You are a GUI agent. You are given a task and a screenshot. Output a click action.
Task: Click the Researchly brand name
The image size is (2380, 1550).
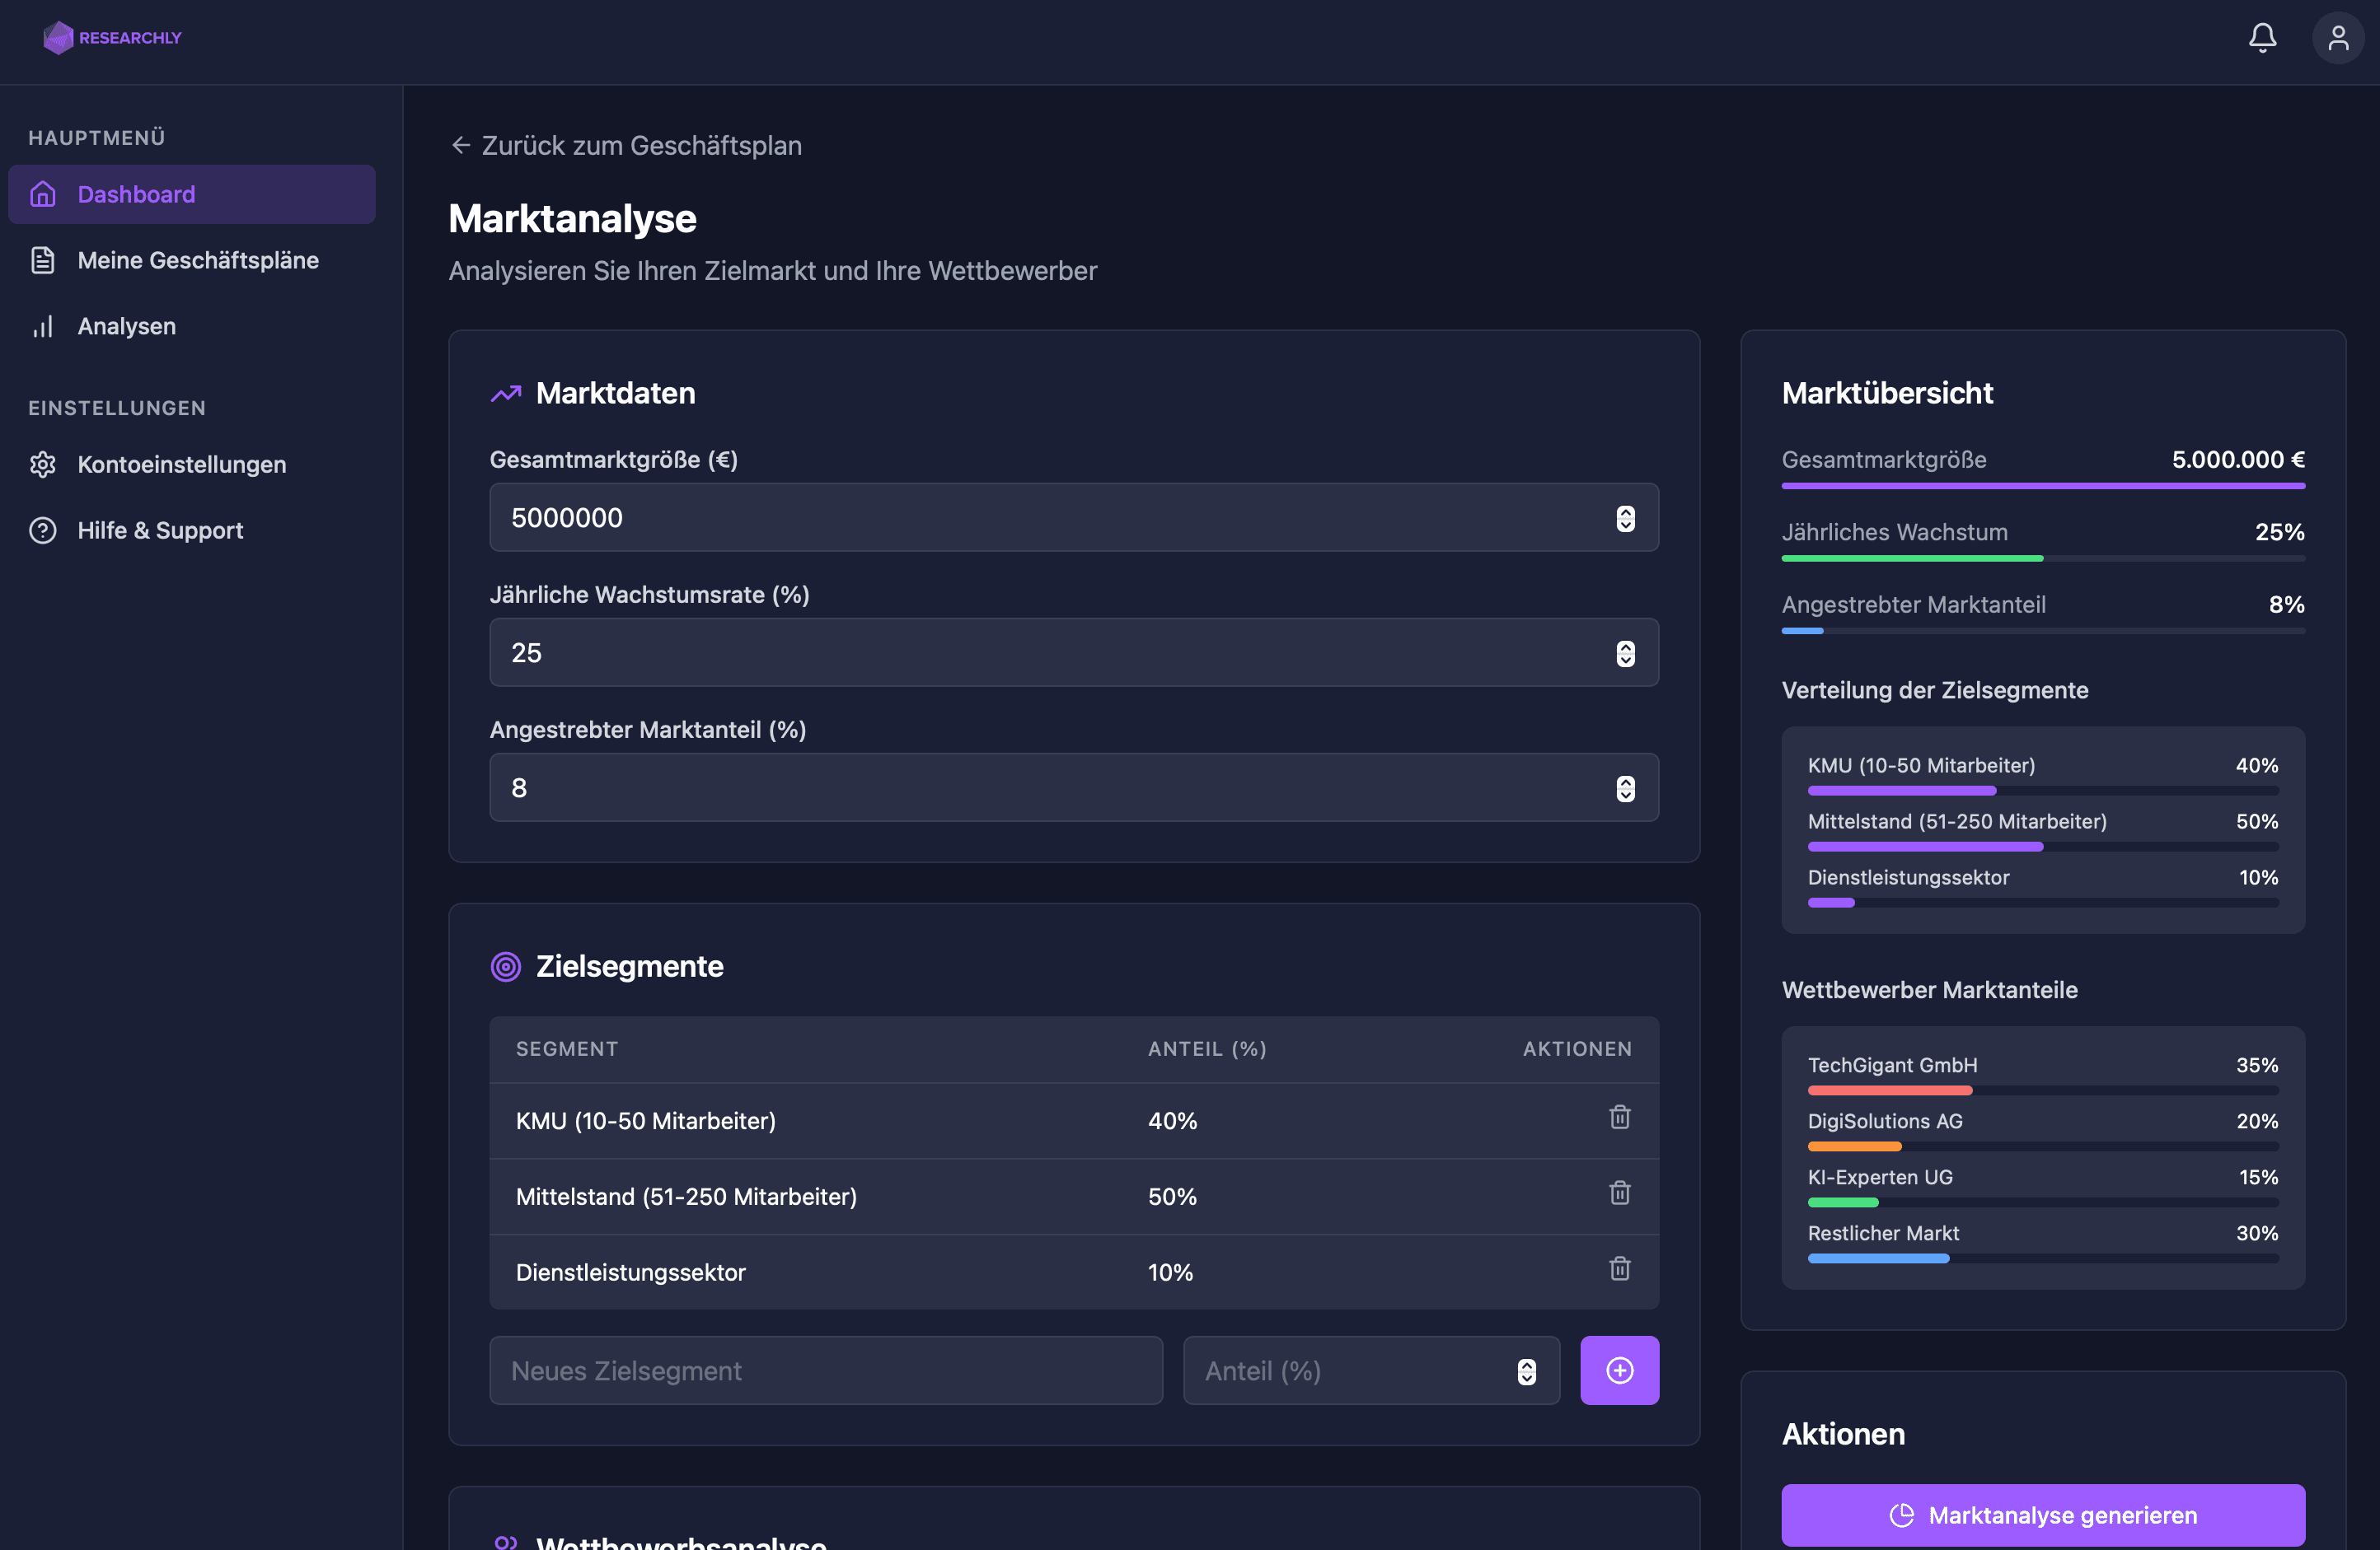point(130,38)
